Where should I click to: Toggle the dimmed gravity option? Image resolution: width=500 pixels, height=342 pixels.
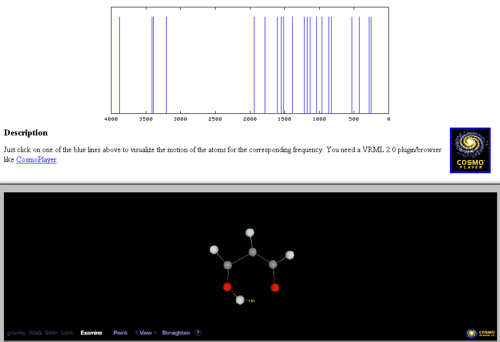16,333
